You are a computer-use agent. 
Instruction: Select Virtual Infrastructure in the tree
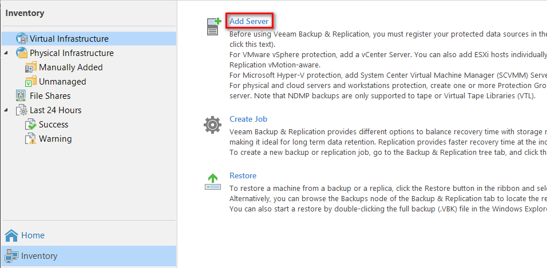coord(69,39)
